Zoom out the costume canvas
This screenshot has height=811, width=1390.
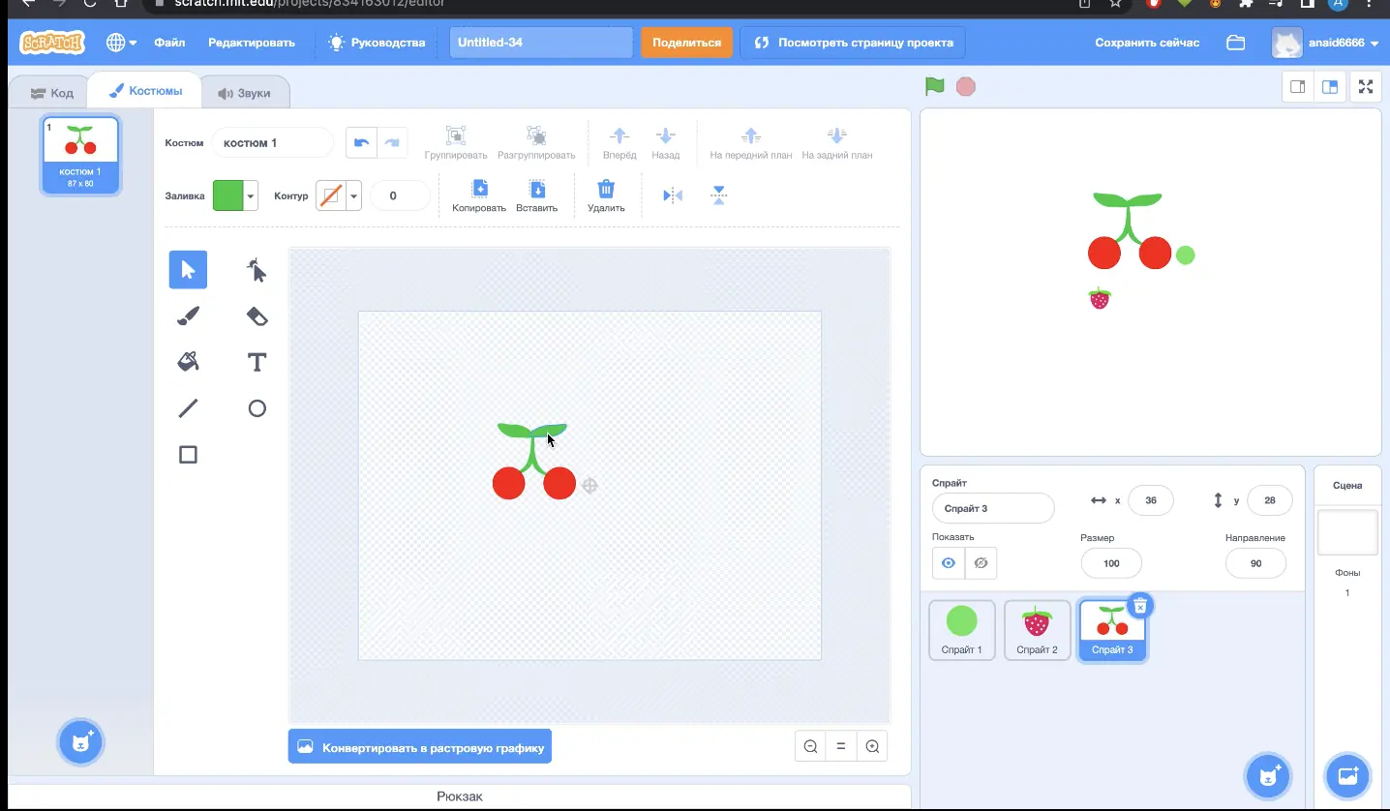[x=811, y=746]
